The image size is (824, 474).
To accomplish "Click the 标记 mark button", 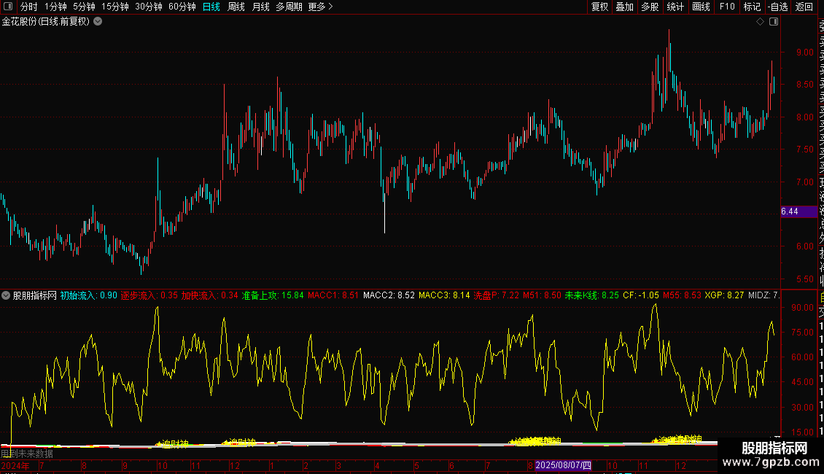I will (752, 7).
